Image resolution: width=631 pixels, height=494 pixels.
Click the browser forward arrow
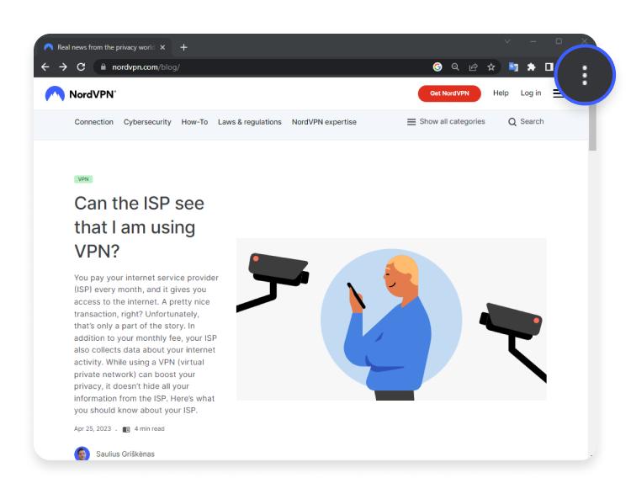pyautogui.click(x=63, y=66)
